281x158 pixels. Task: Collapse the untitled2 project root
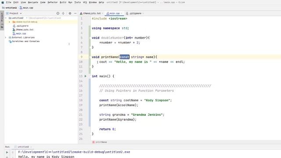[x=6, y=18]
